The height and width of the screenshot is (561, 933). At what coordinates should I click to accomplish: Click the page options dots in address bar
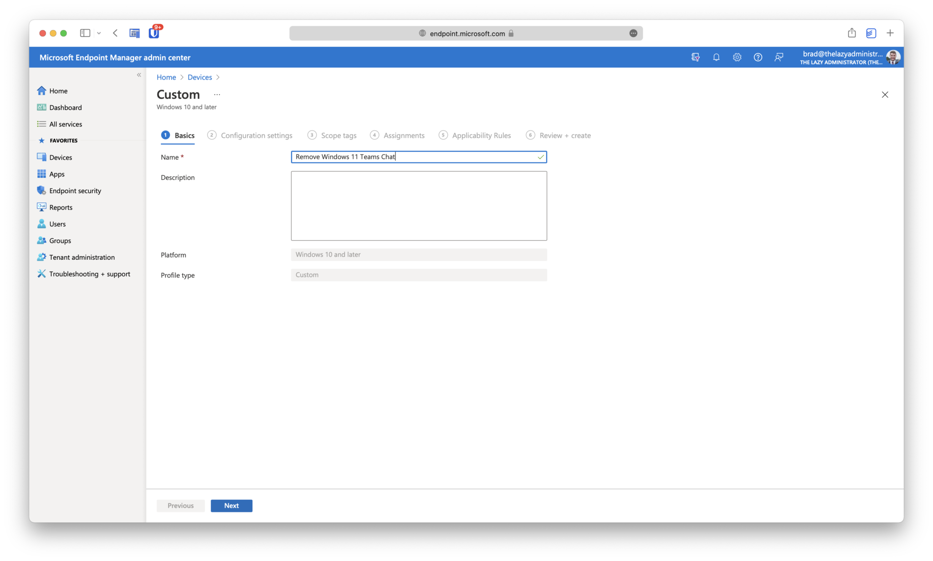(633, 33)
